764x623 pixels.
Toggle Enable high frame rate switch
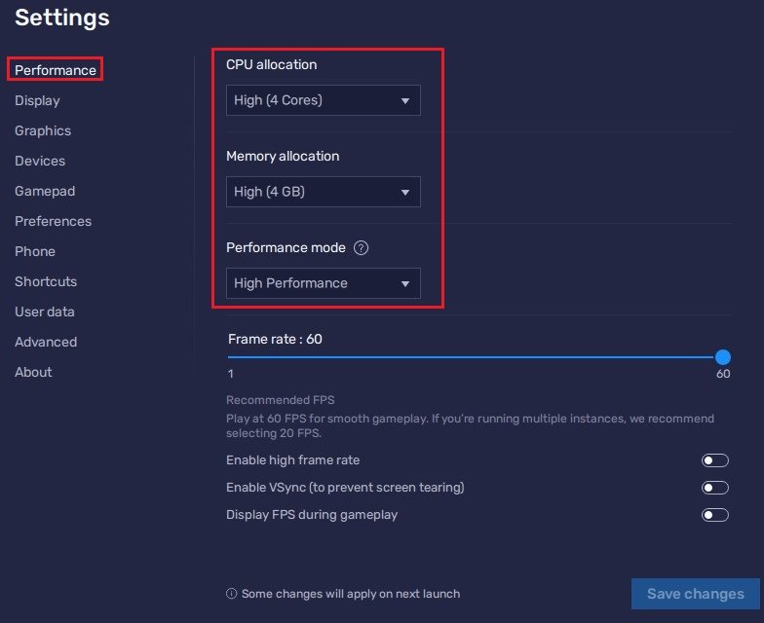click(x=714, y=460)
